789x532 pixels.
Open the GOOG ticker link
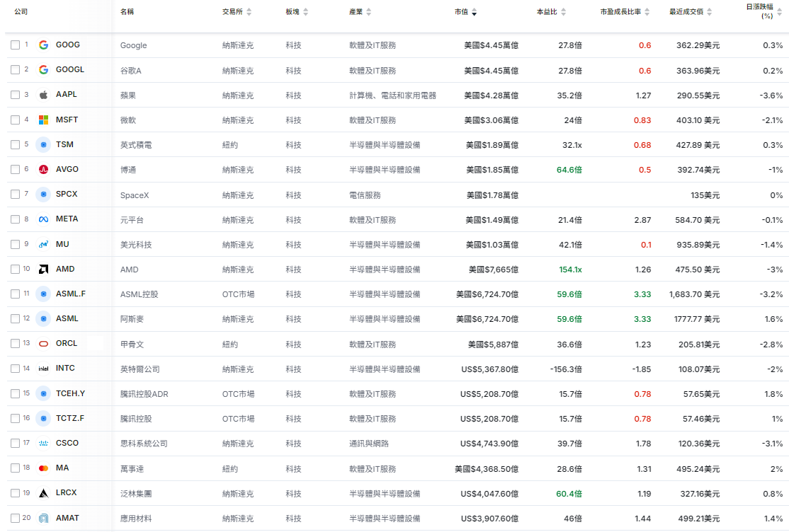(x=68, y=45)
